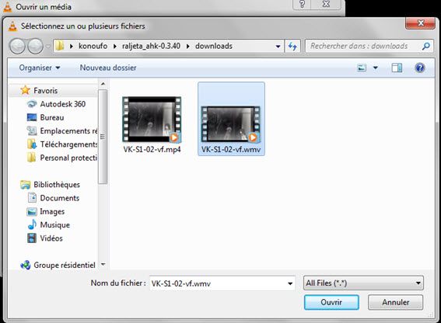Click the Documents library icon
This screenshot has height=323, width=441.
coord(32,198)
